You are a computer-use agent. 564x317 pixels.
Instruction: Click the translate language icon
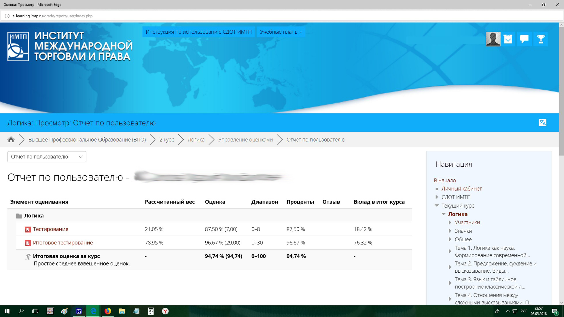point(542,123)
